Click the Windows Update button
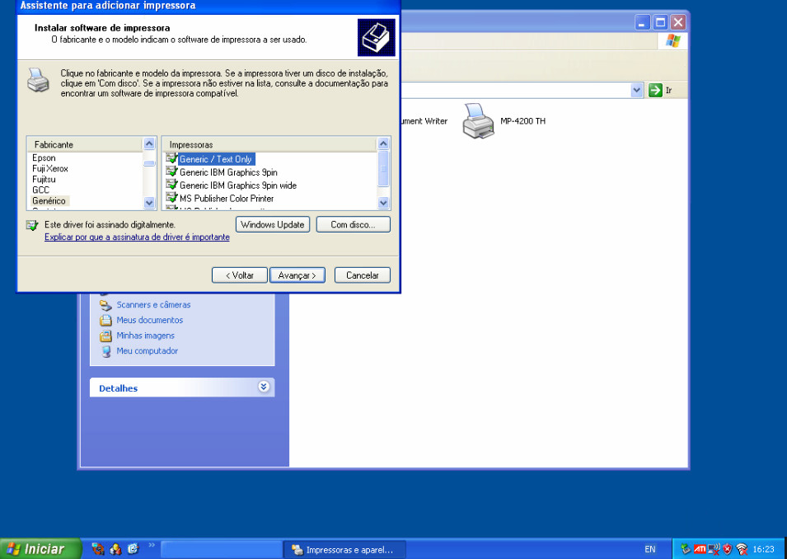This screenshot has height=559, width=787. pos(273,224)
